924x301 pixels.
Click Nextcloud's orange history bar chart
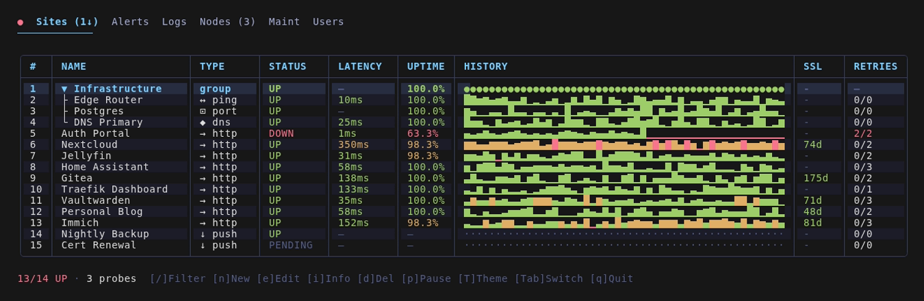click(624, 144)
